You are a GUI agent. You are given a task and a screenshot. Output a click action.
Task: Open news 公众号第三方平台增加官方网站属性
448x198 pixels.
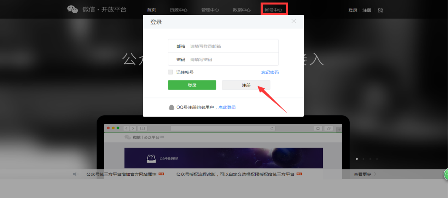point(121,174)
